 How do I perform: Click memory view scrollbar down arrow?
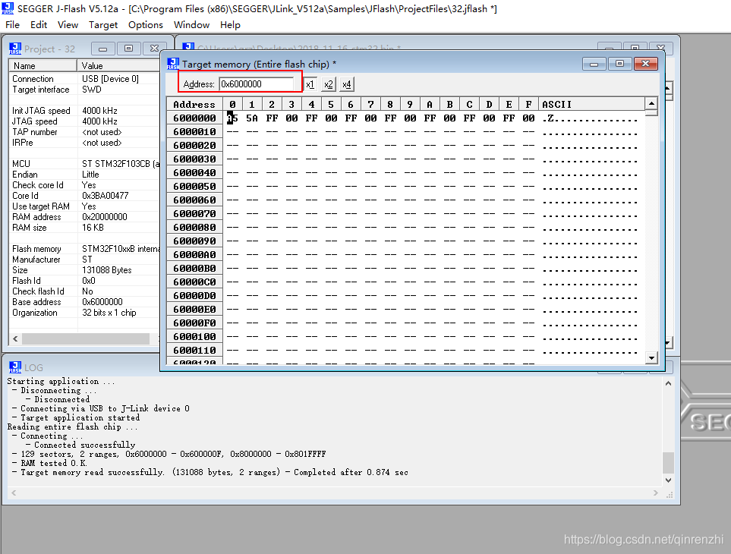click(x=651, y=358)
